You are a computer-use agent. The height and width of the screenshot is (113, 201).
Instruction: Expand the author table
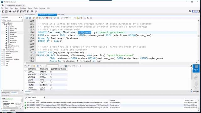pos(7,27)
